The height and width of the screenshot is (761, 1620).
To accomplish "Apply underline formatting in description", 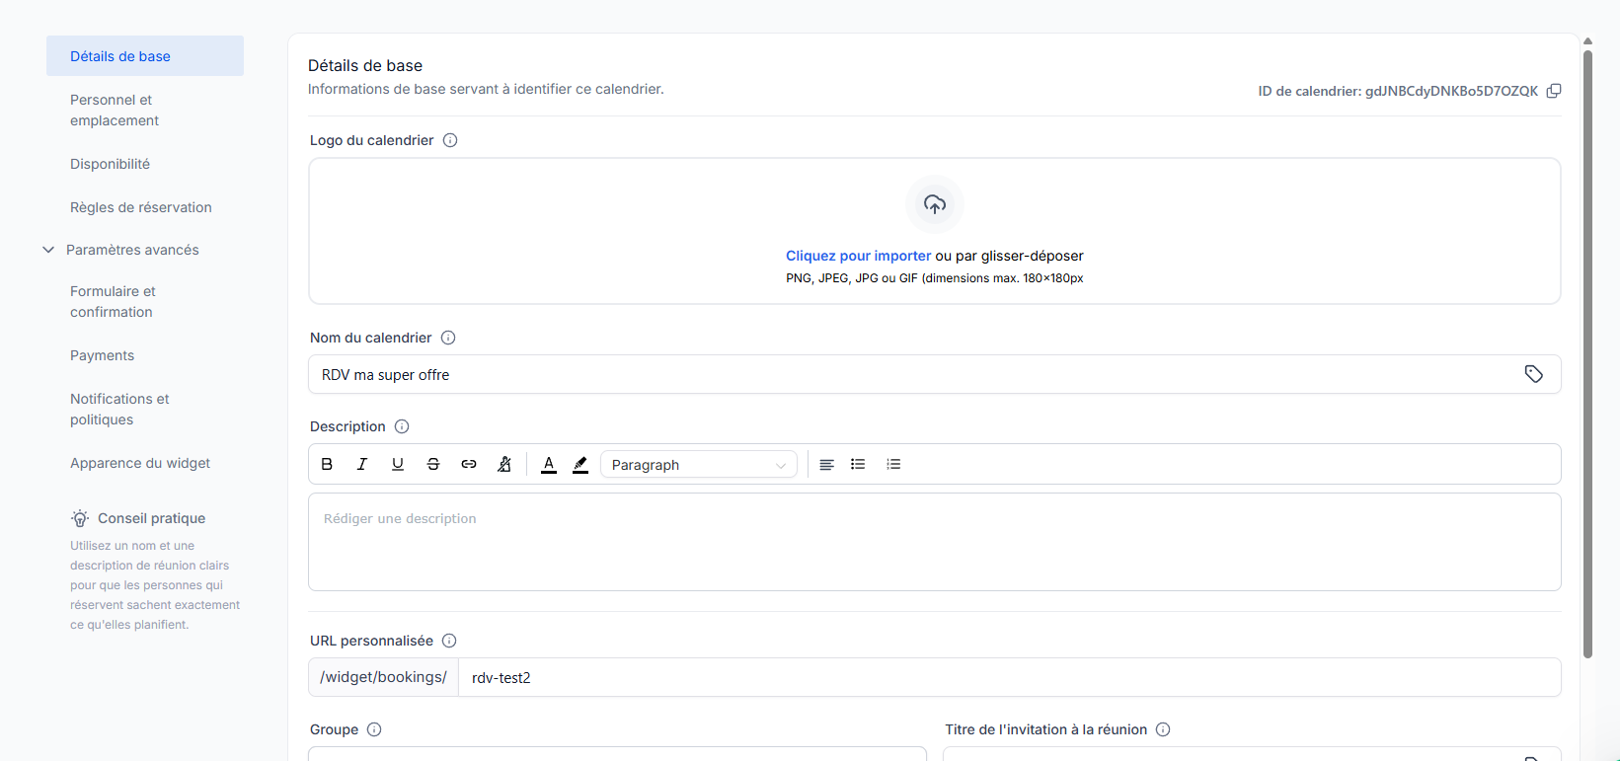I will [398, 464].
